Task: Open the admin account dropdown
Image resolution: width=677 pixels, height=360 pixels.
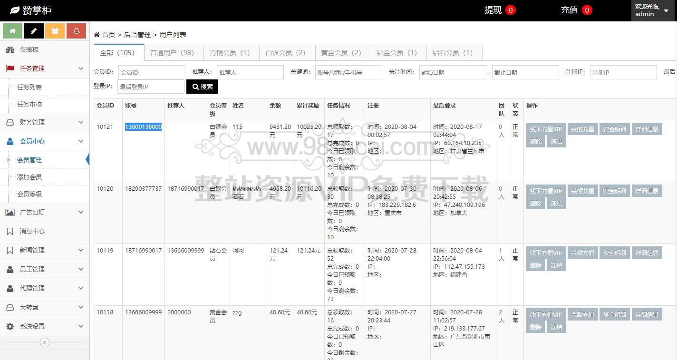Action: pos(652,10)
